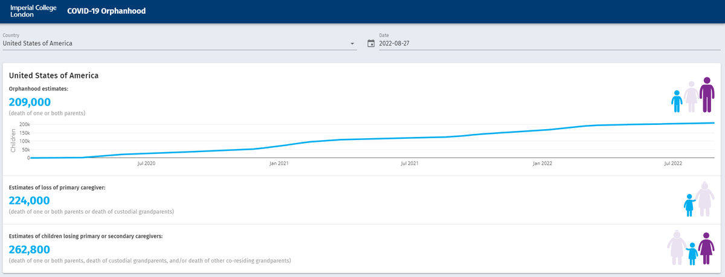Screen dimensions: 725x277
Task: Open the Country dropdown arrow
Action: point(352,44)
